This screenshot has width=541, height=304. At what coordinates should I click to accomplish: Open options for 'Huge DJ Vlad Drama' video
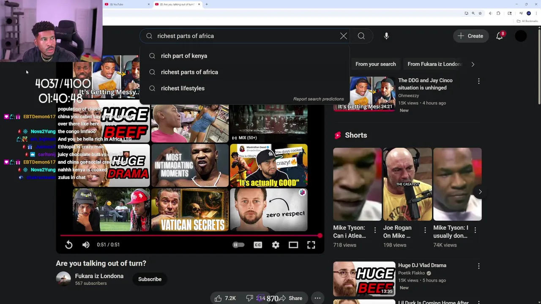[478, 266]
